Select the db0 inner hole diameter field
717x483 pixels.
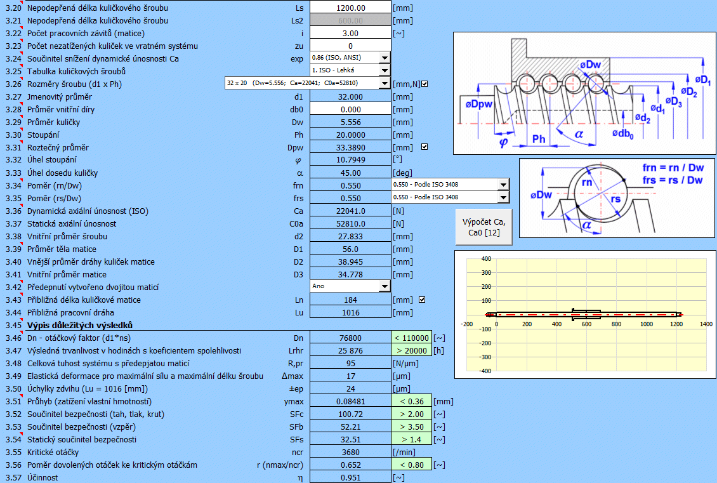[x=351, y=109]
